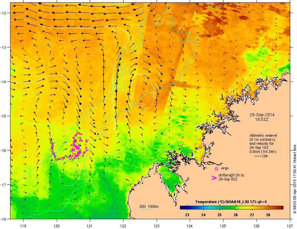Screen dimensions: 297x229
Task: Click the longitude axis label 119
Action: tap(23, 226)
